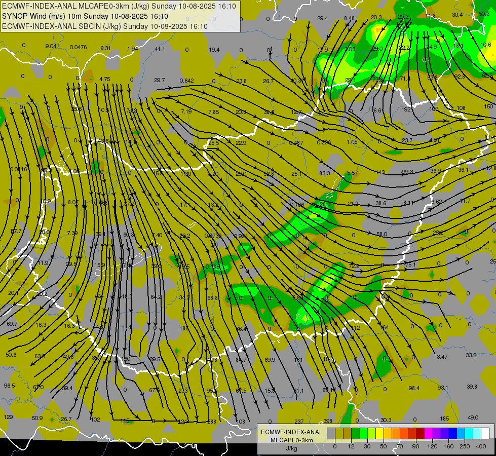Select the map value 4.75
Image resolution: width=496 pixels, height=456 pixels.
105,79
